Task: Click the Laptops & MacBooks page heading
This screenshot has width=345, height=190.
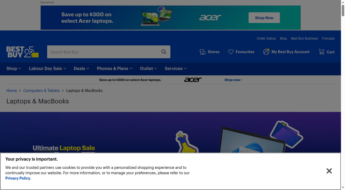Action: pos(37,101)
